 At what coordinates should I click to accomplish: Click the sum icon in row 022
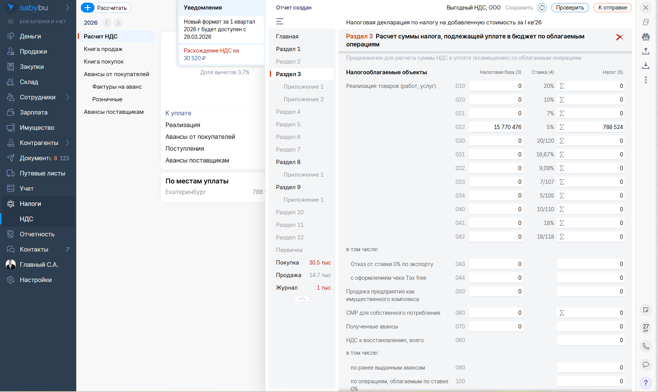(x=562, y=127)
